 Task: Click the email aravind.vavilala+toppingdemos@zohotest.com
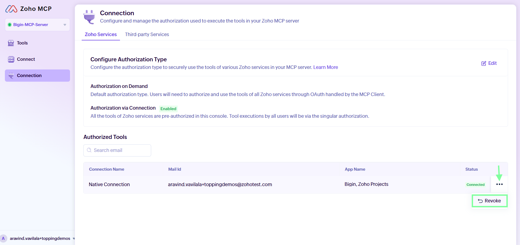coord(220,184)
